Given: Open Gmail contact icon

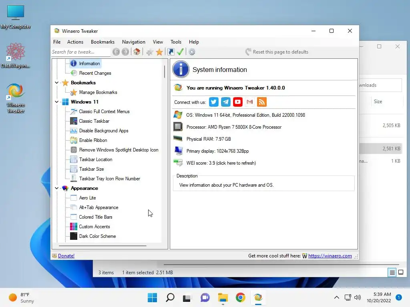Looking at the screenshot, I should tap(250, 102).
